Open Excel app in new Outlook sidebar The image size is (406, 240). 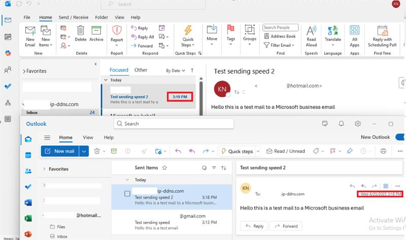28,218
